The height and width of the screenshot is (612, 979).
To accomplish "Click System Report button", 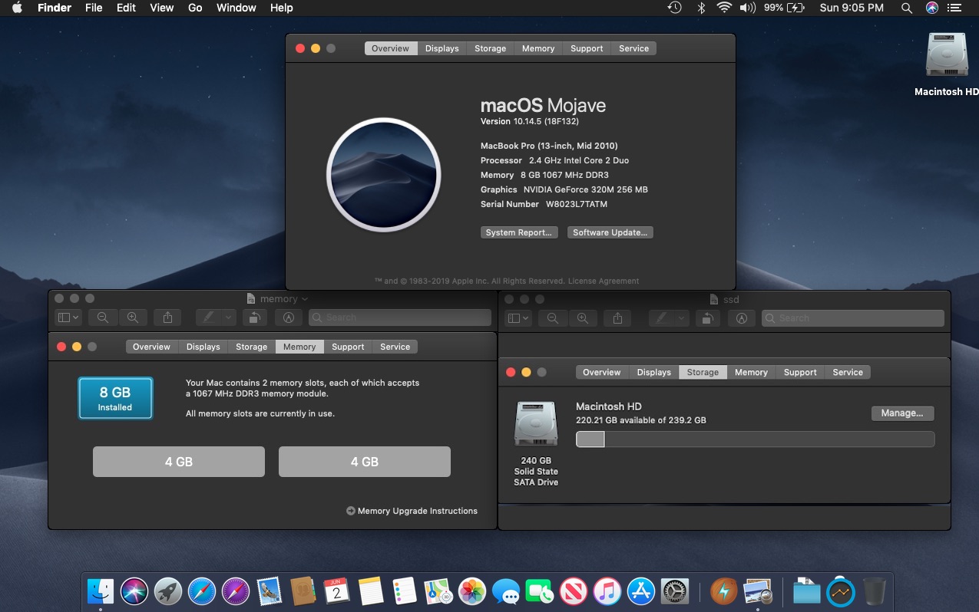I will point(518,232).
